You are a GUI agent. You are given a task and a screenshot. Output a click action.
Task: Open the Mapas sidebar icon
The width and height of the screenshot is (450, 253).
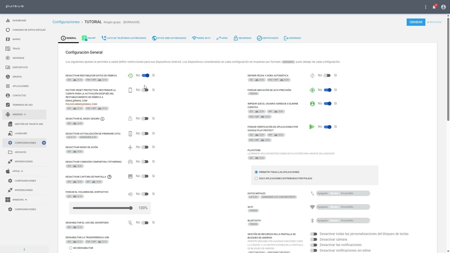8,39
